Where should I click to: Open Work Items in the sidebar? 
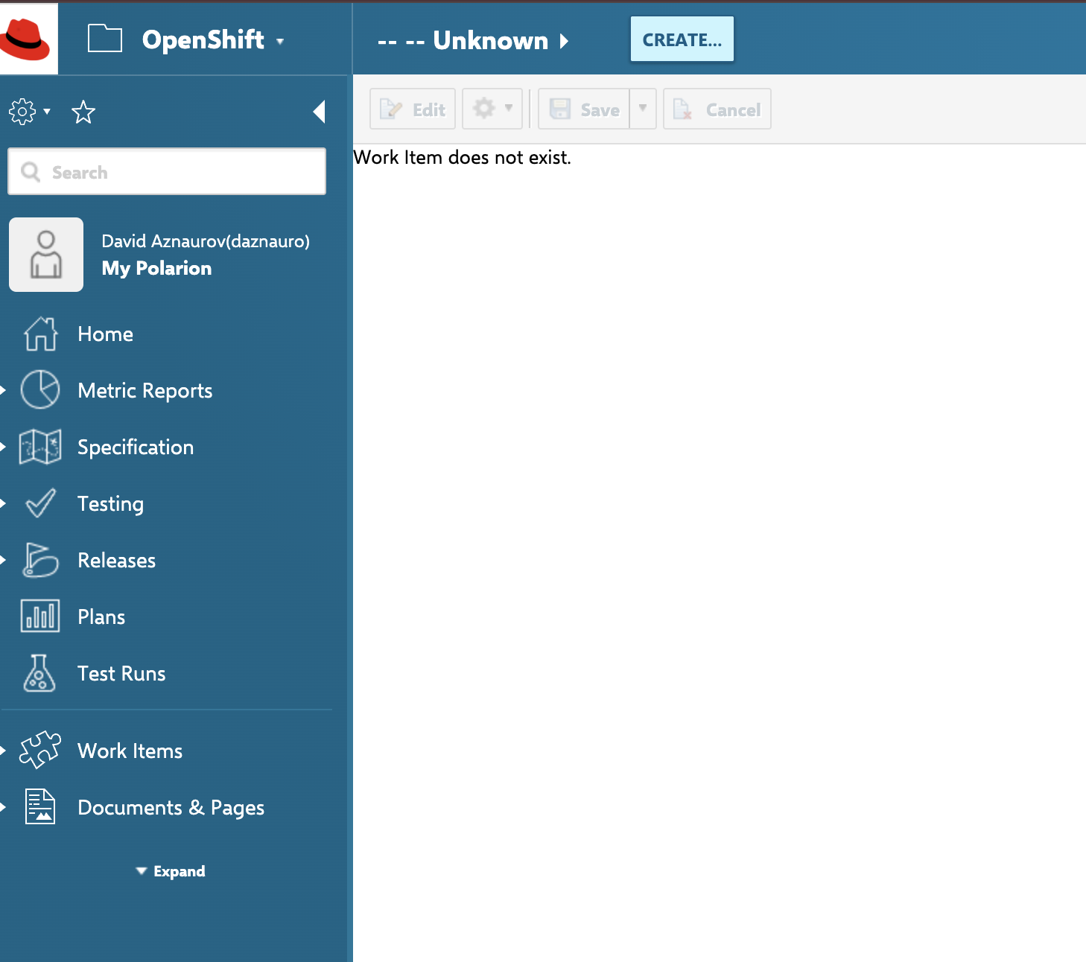130,751
